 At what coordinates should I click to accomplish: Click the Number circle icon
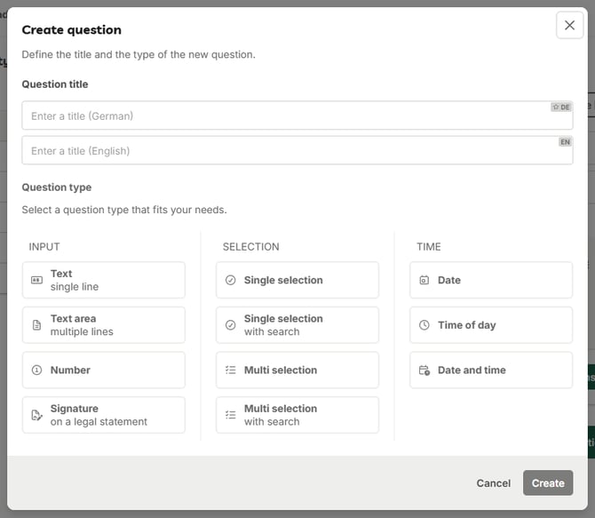(x=36, y=370)
